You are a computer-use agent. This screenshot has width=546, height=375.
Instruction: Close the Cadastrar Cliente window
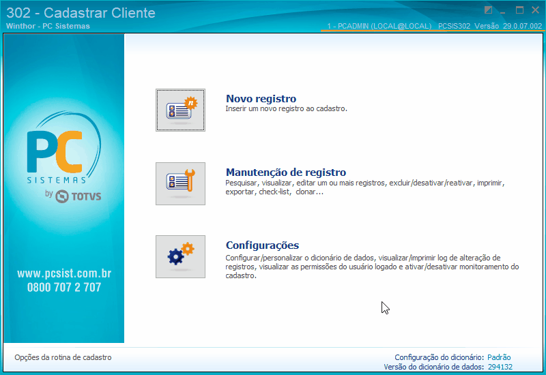coord(536,10)
